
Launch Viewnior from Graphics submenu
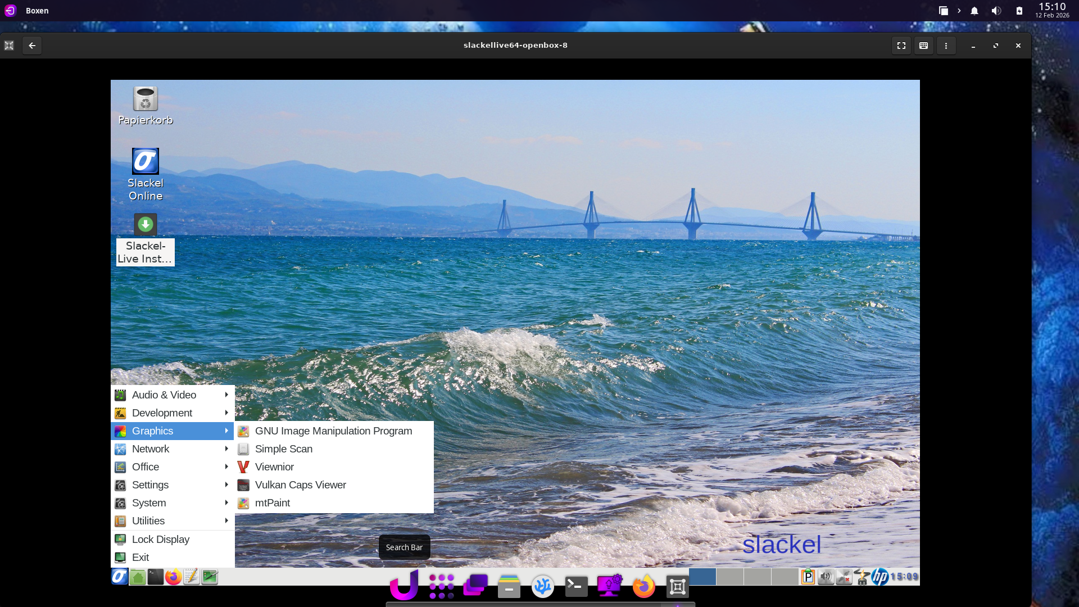coord(274,467)
